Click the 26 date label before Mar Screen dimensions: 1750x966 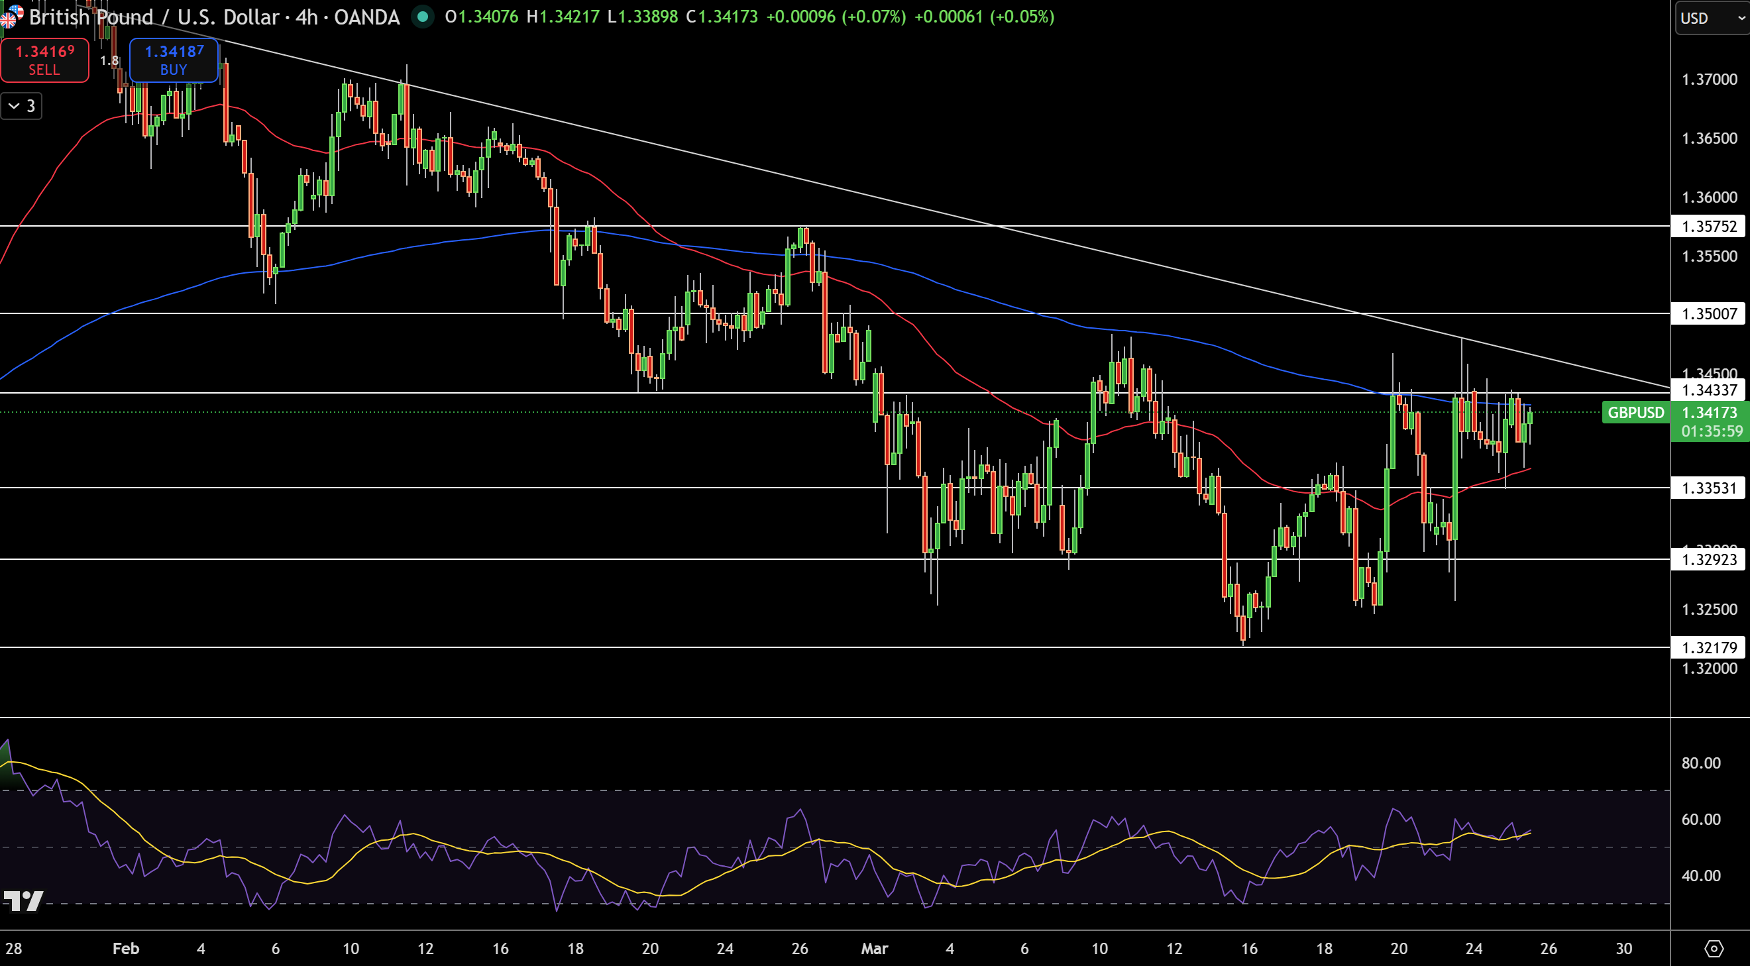(800, 948)
